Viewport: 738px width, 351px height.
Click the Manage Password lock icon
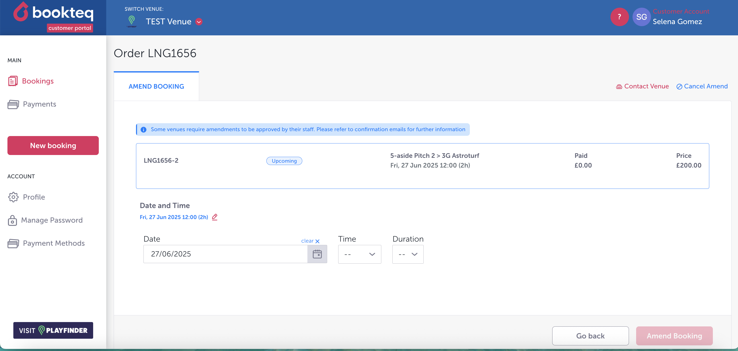pos(12,220)
